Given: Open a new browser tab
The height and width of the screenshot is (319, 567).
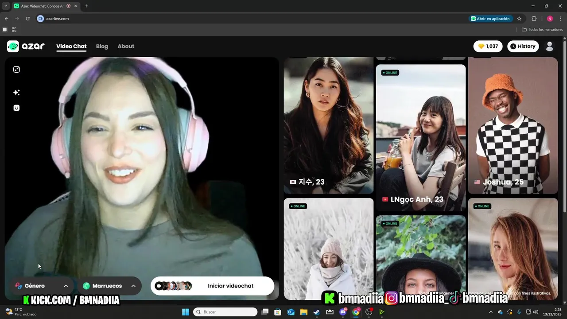Looking at the screenshot, I should 86,6.
